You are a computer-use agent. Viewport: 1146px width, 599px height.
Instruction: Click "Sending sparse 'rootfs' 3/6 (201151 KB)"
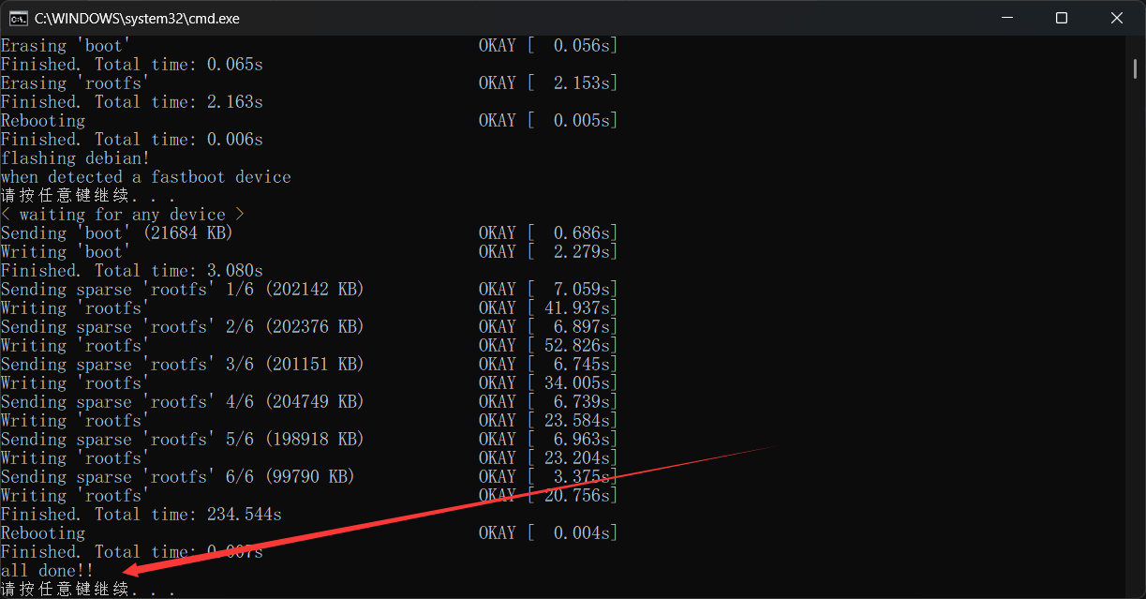(182, 365)
